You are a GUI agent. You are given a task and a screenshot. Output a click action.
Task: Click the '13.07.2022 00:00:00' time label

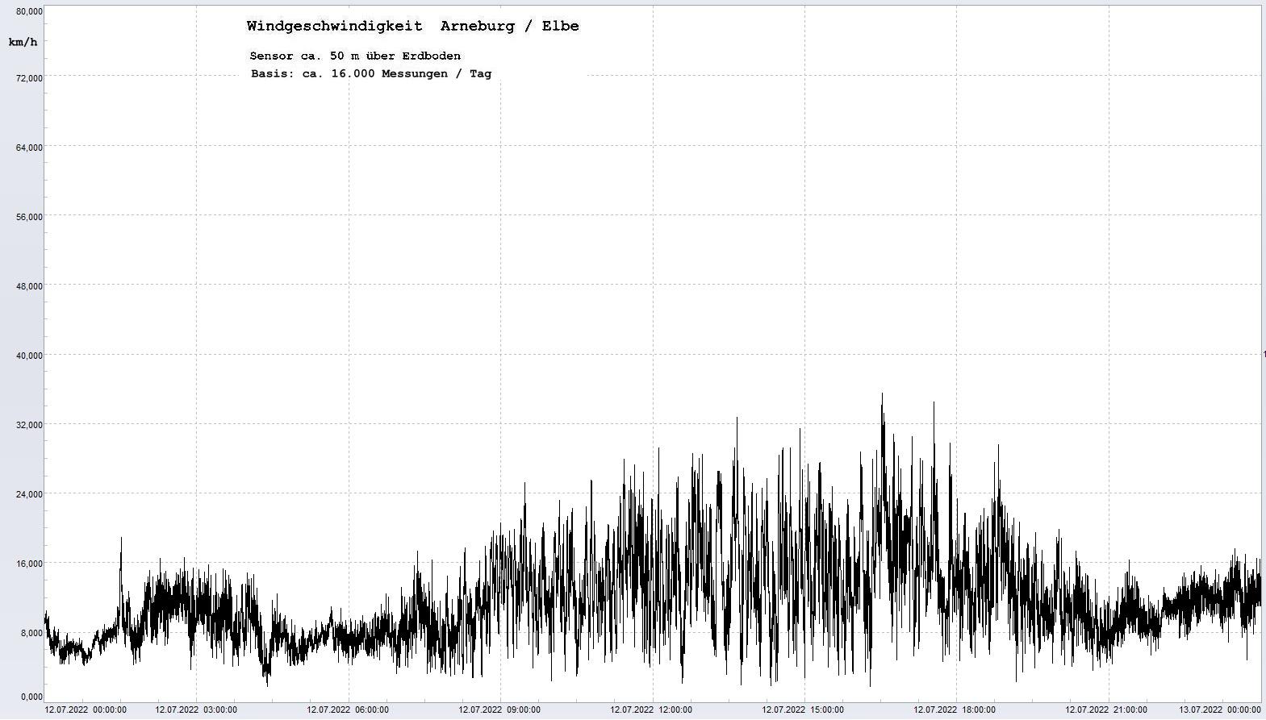coord(1220,710)
